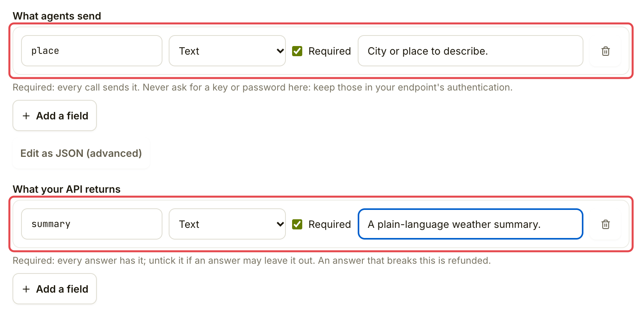Edit the 'summary' field name input
642x309 pixels.
pyautogui.click(x=92, y=224)
